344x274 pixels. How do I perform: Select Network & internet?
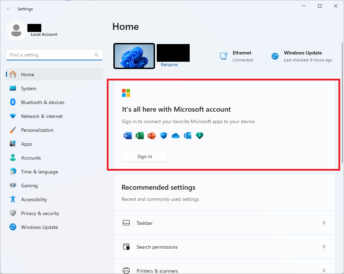click(x=54, y=116)
